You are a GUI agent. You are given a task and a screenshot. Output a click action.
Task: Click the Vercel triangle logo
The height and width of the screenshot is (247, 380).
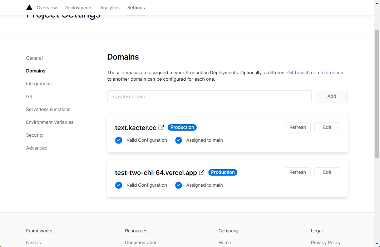(x=29, y=7)
